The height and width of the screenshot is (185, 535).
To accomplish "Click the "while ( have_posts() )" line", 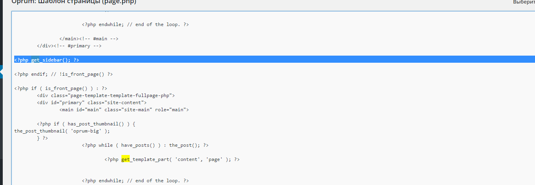I will click(145, 145).
